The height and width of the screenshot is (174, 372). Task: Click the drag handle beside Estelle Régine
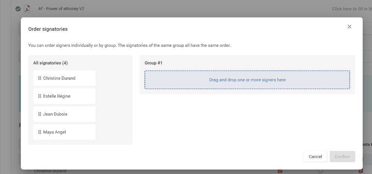39,96
